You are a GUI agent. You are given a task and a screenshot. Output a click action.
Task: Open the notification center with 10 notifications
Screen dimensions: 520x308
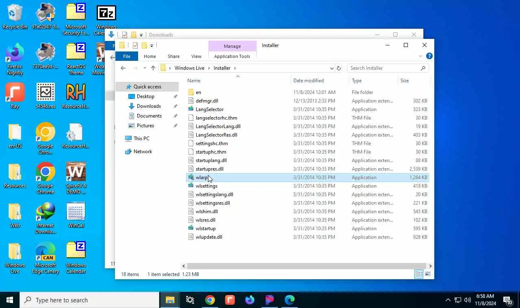pos(507,300)
